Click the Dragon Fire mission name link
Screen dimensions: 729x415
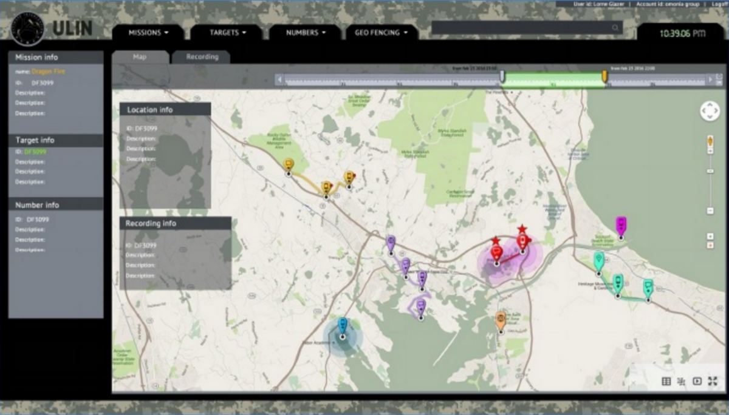48,72
